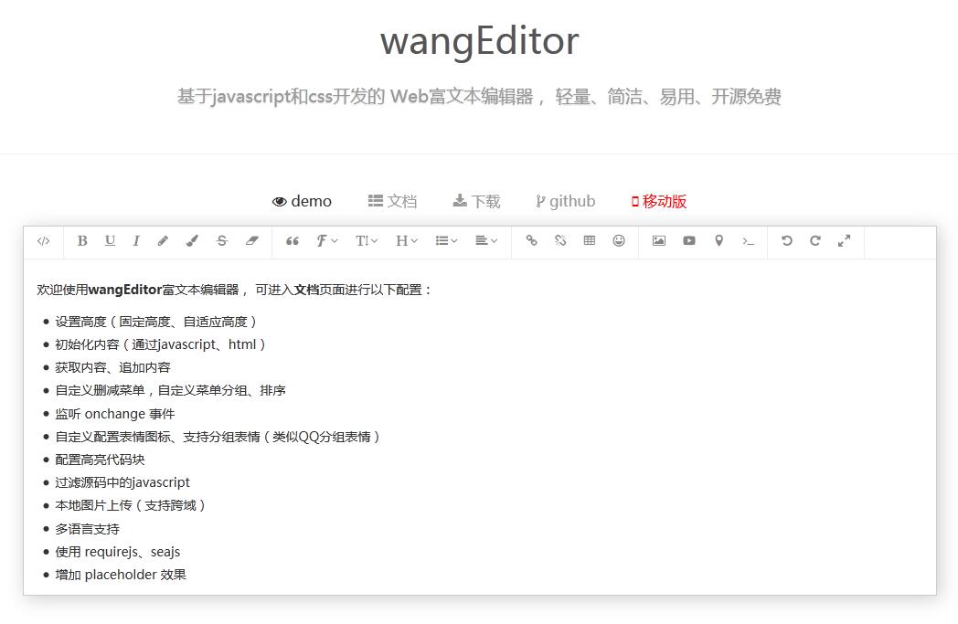Insert a code block
Screen dimensions: 958x624
point(749,241)
